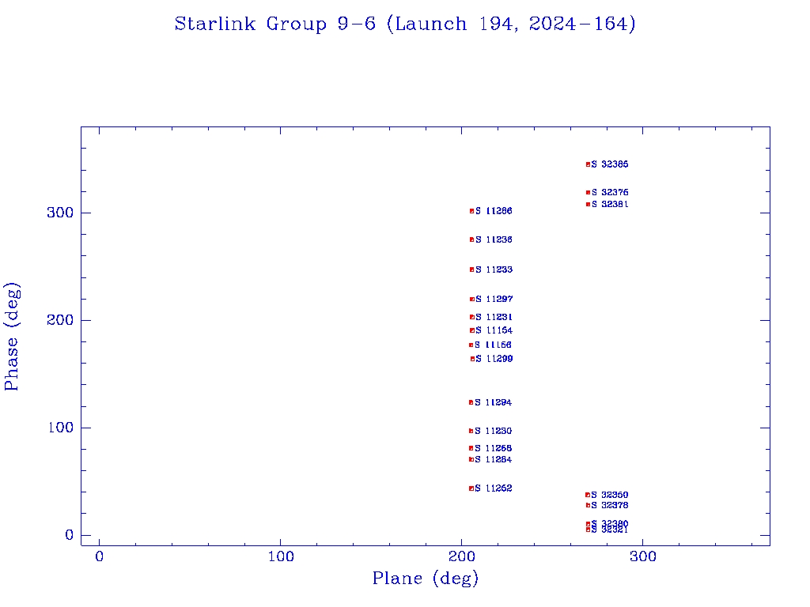810x607 pixels.
Task: Select the "S 11233" satellite label
Action: pyautogui.click(x=494, y=270)
